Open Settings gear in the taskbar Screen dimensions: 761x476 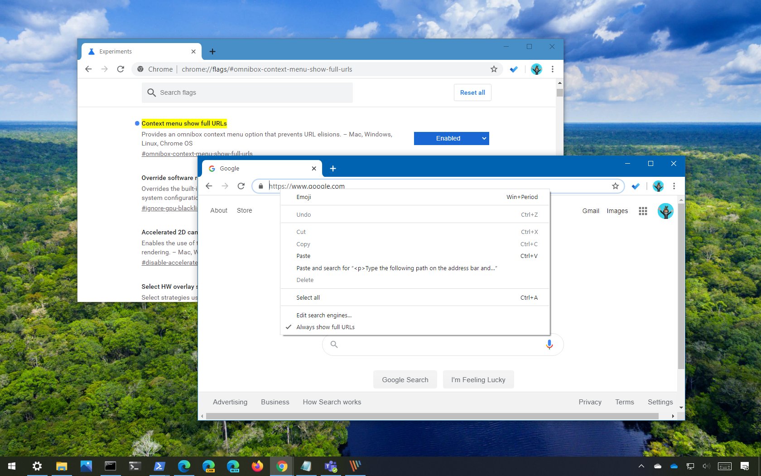(37, 466)
